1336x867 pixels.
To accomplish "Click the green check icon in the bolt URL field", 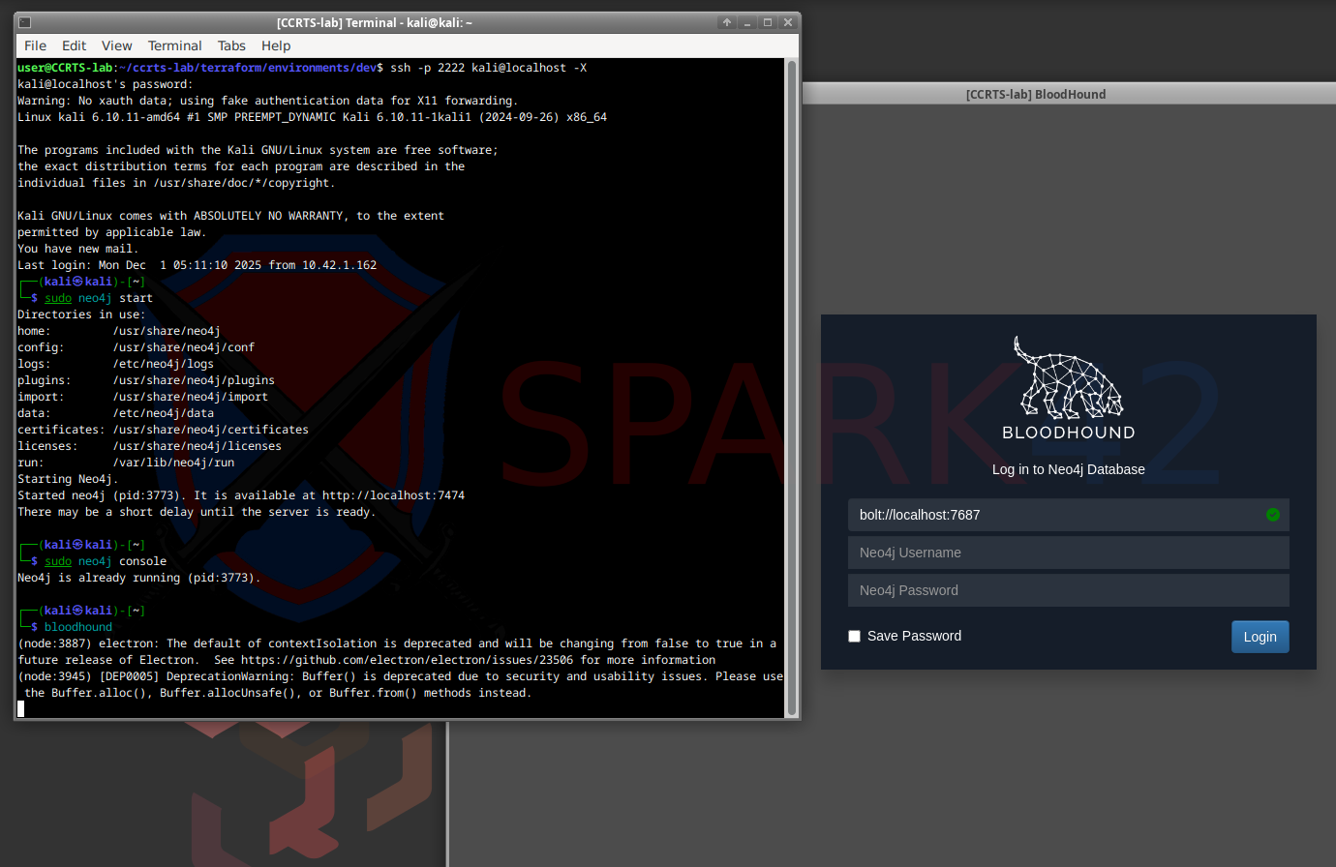I will pos(1273,515).
